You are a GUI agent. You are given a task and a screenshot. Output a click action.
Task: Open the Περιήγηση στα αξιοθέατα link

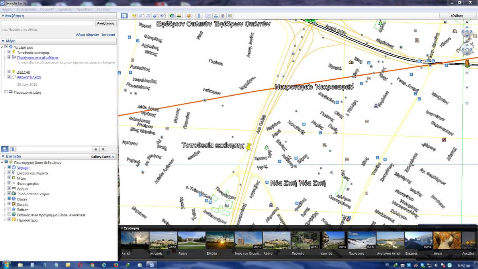(37, 57)
